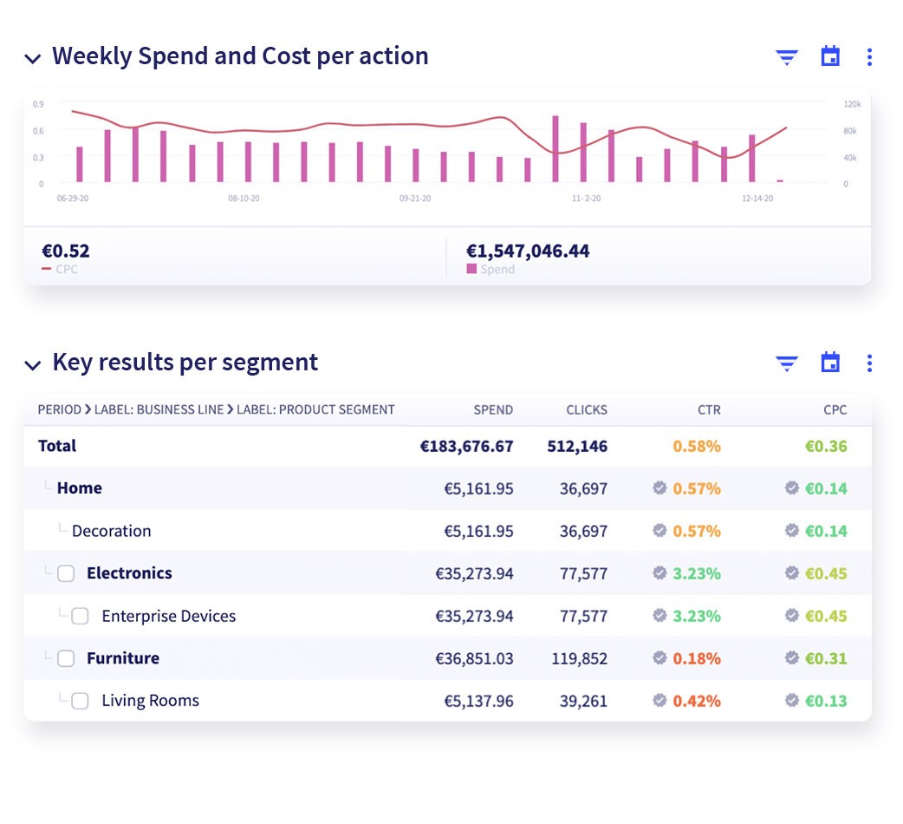Open more options menu for Weekly Spend widget
Screen dimensions: 903x824
pos(869,56)
